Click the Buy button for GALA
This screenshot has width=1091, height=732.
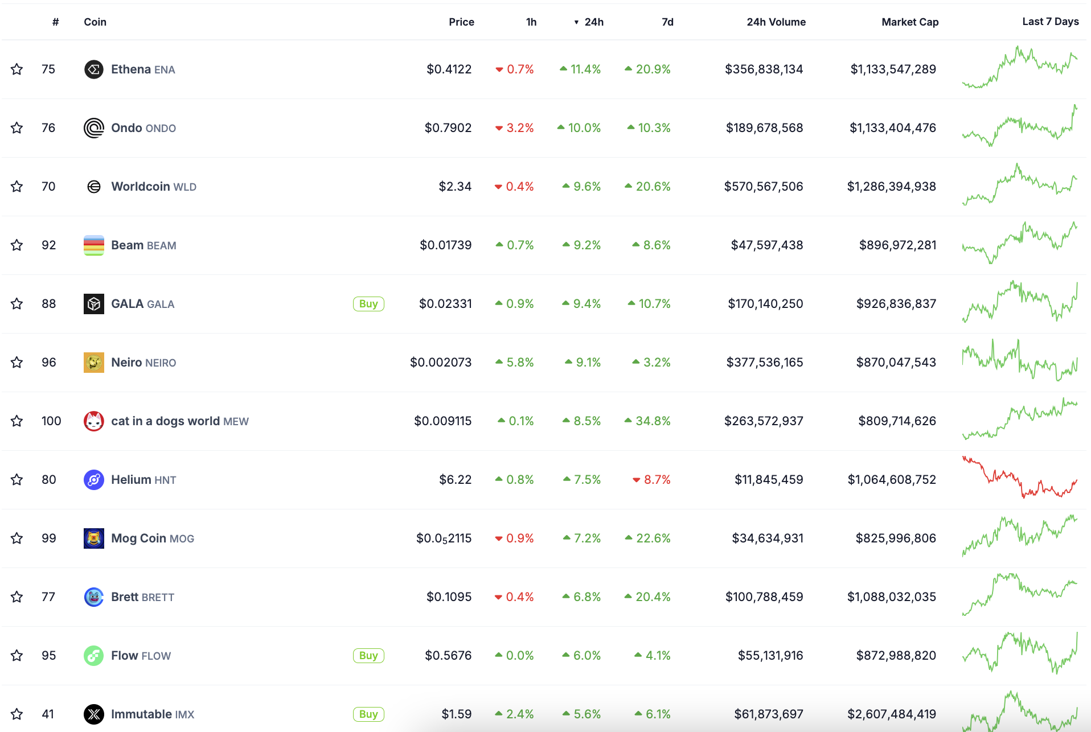tap(368, 304)
